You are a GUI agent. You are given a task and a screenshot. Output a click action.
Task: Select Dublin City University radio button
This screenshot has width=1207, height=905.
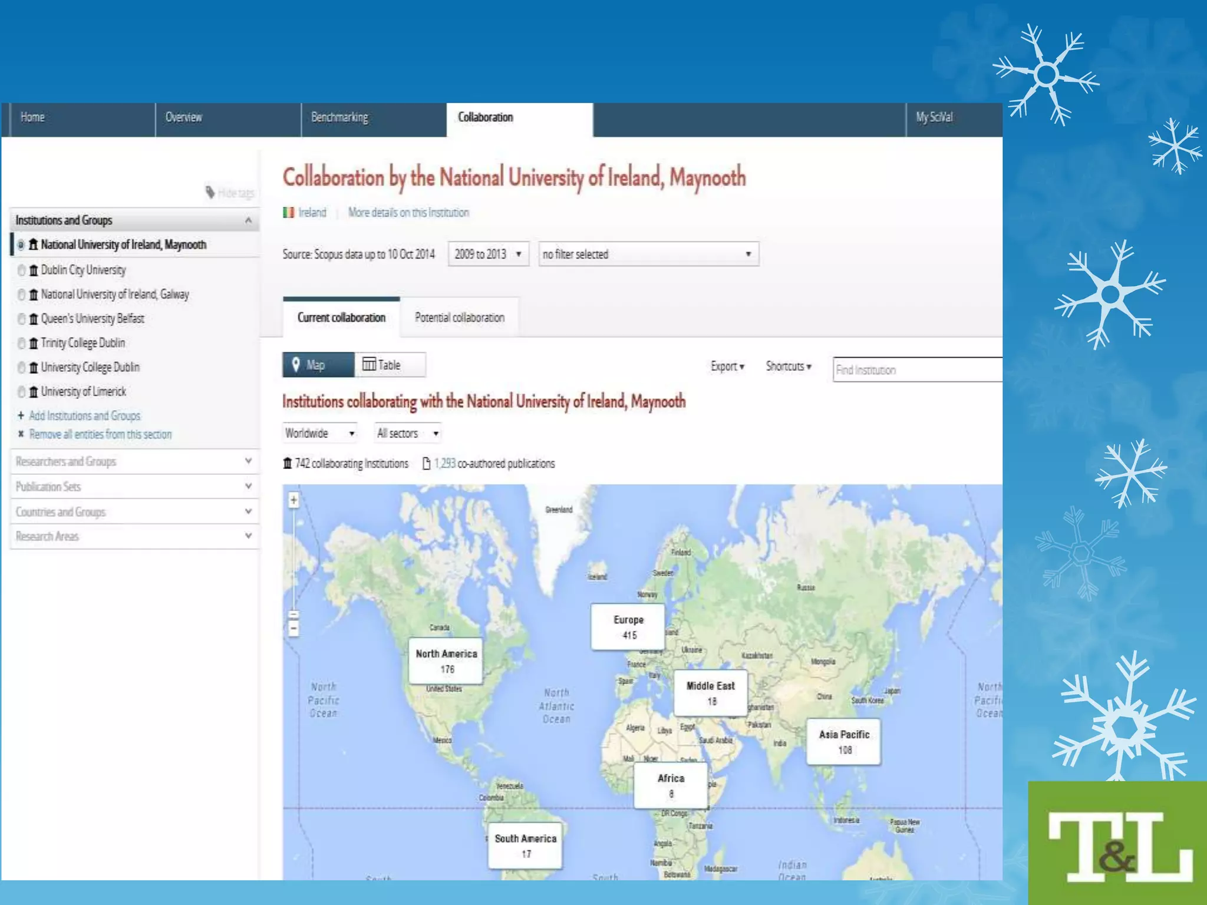(x=22, y=270)
